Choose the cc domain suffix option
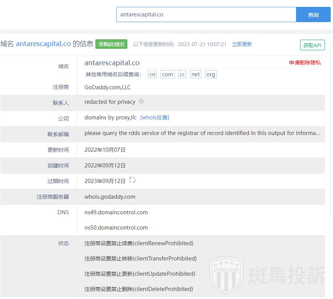 tap(182, 74)
